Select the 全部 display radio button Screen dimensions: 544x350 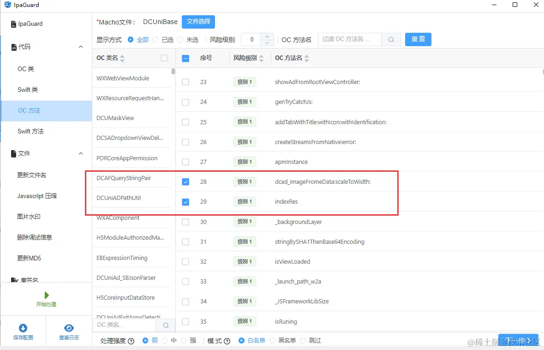click(131, 40)
